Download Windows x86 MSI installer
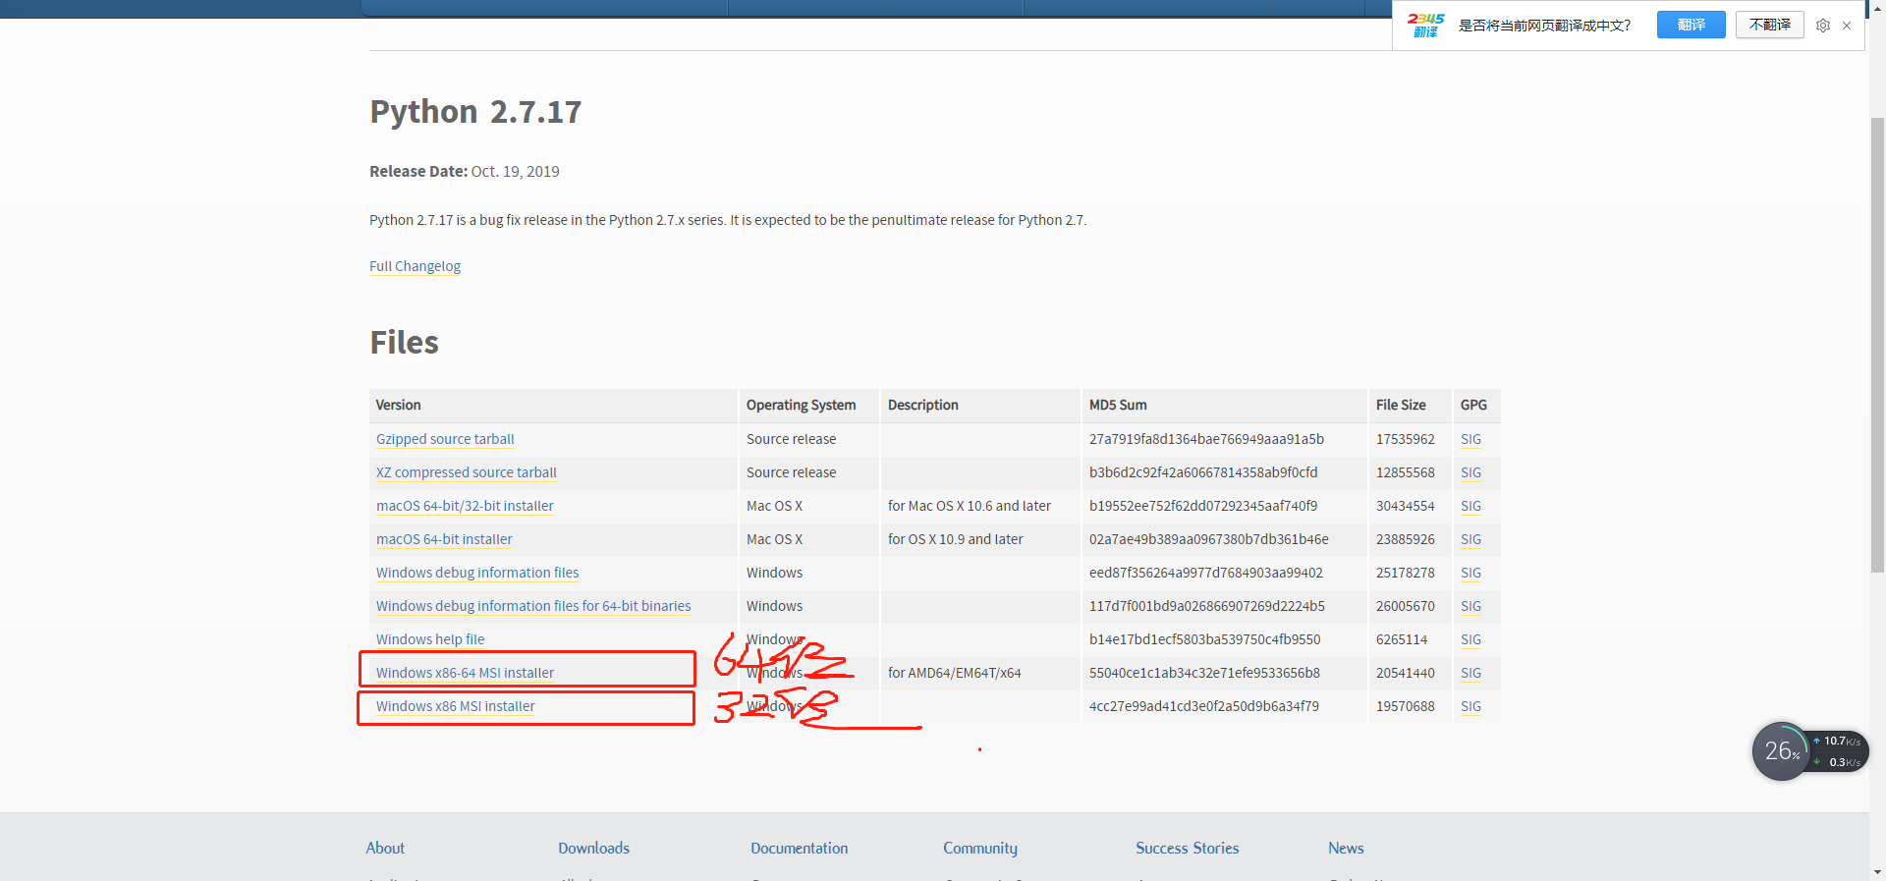Image resolution: width=1886 pixels, height=881 pixels. [456, 706]
